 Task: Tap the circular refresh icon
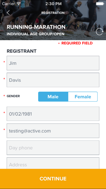(100, 32)
